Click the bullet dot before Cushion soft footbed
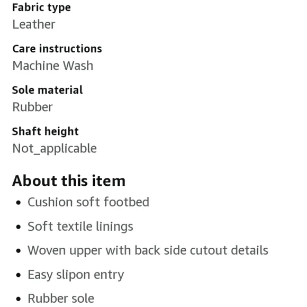 click(19, 203)
